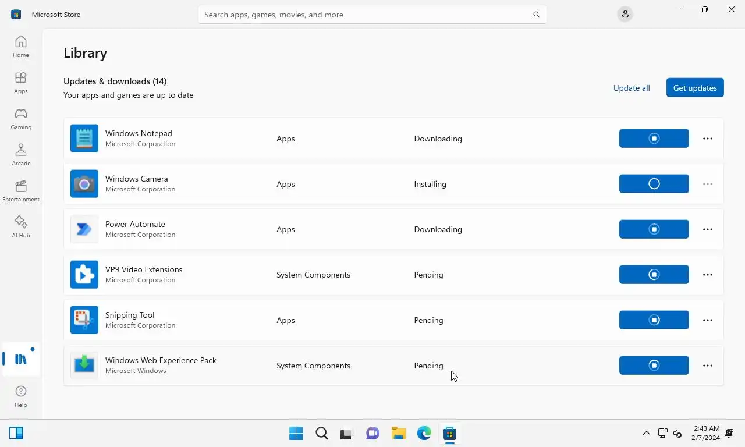
Task: Click the Windows Camera installing progress button
Action: pyautogui.click(x=654, y=184)
